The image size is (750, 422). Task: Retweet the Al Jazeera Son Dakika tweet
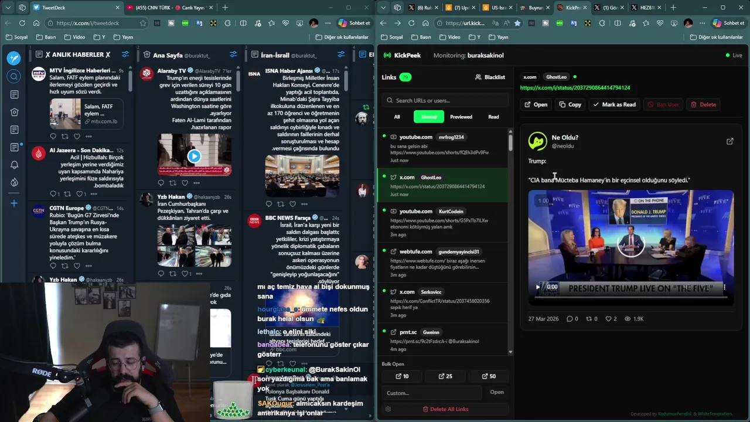click(x=67, y=194)
